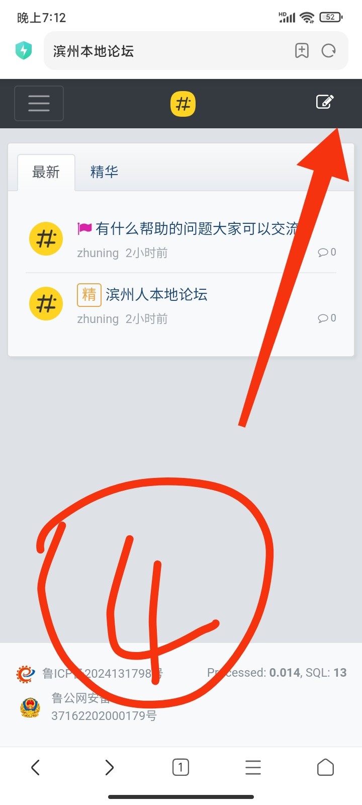Tap reply count on the first thread
The image size is (362, 805).
[327, 252]
